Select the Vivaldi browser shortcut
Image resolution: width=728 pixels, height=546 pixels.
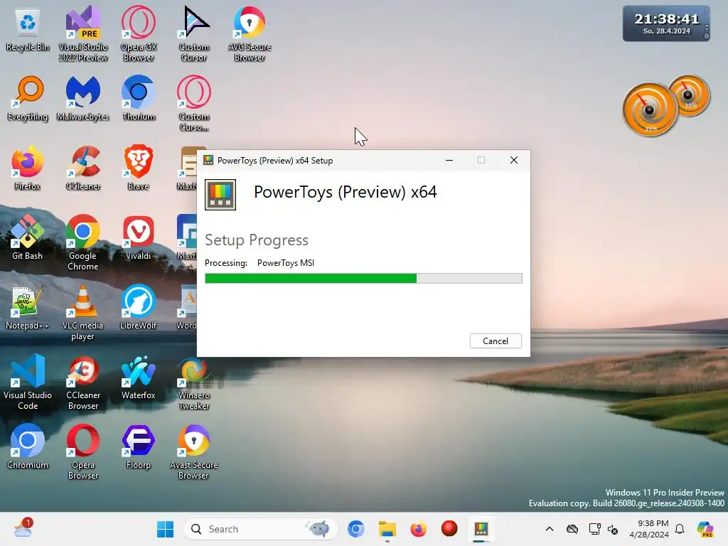click(139, 238)
